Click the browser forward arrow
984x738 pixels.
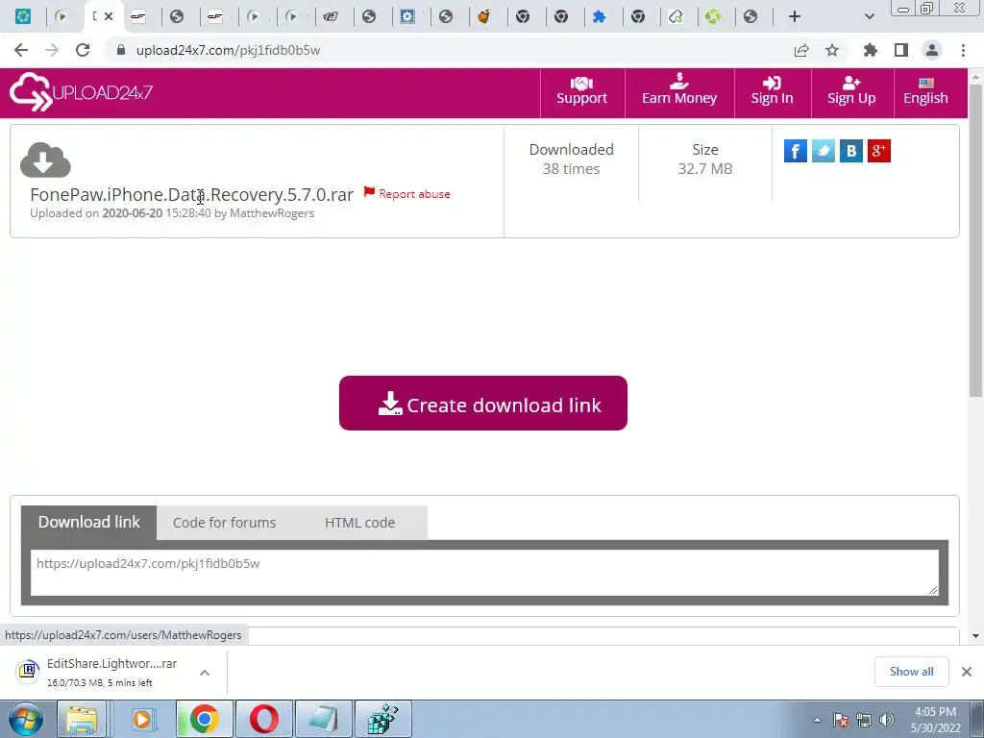[52, 50]
